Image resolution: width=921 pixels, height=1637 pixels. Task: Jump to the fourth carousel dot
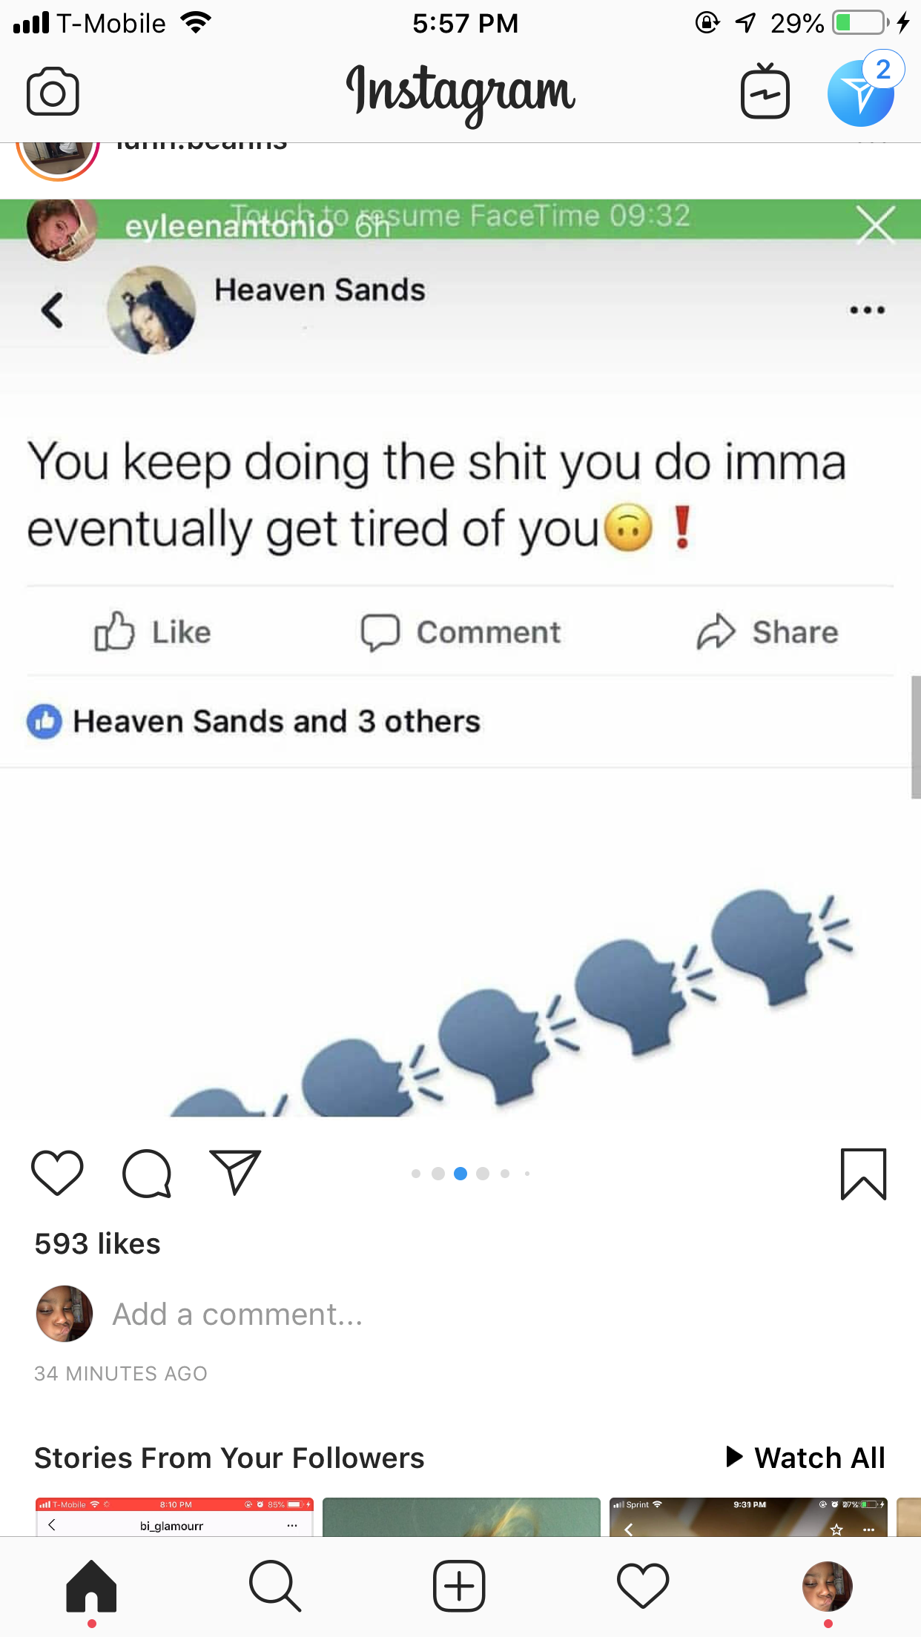pos(483,1173)
